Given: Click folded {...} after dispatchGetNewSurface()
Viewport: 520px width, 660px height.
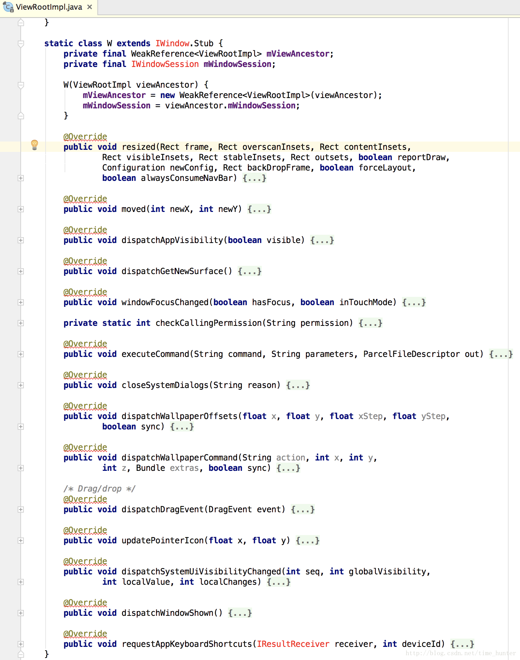Looking at the screenshot, I should (x=250, y=271).
